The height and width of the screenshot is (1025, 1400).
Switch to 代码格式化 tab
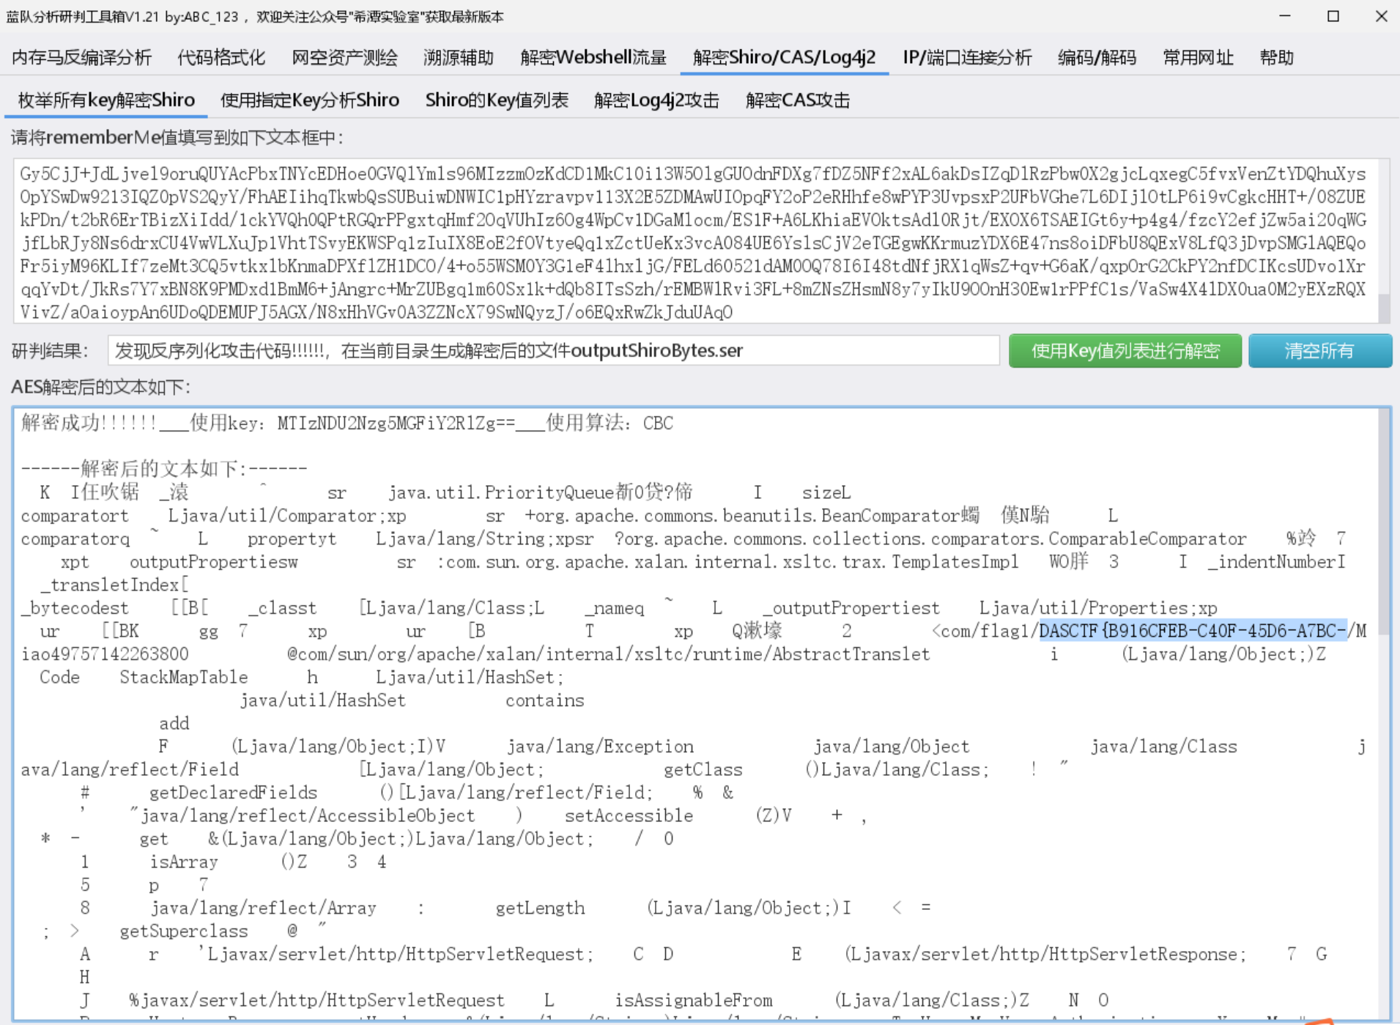[221, 58]
